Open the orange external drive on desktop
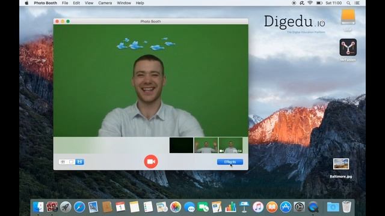 (x=348, y=17)
